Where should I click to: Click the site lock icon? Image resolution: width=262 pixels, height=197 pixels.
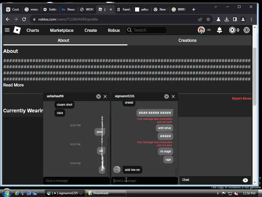(x=34, y=19)
